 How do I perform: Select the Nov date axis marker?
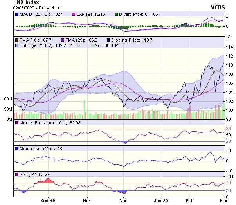87,200
